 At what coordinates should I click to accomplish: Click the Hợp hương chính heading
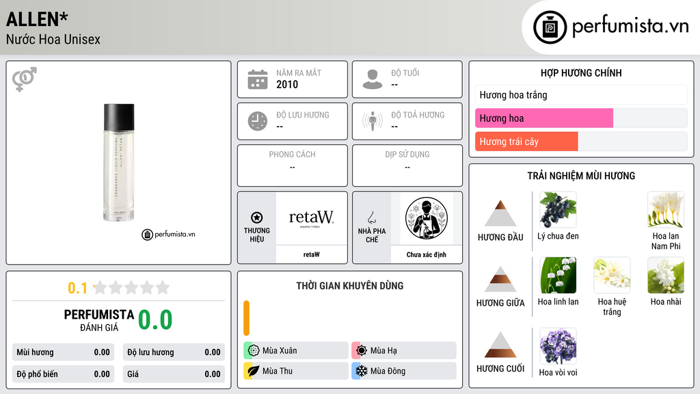pyautogui.click(x=581, y=73)
